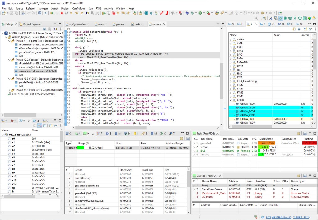Click the green heap usage progress bar
Image resolution: width=318 pixels, height=220 pixels.
point(81,148)
